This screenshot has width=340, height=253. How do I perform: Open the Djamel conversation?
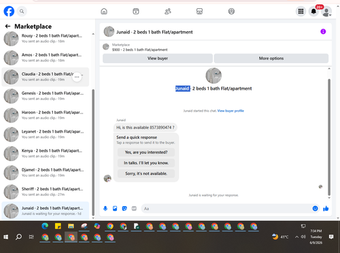point(46,173)
